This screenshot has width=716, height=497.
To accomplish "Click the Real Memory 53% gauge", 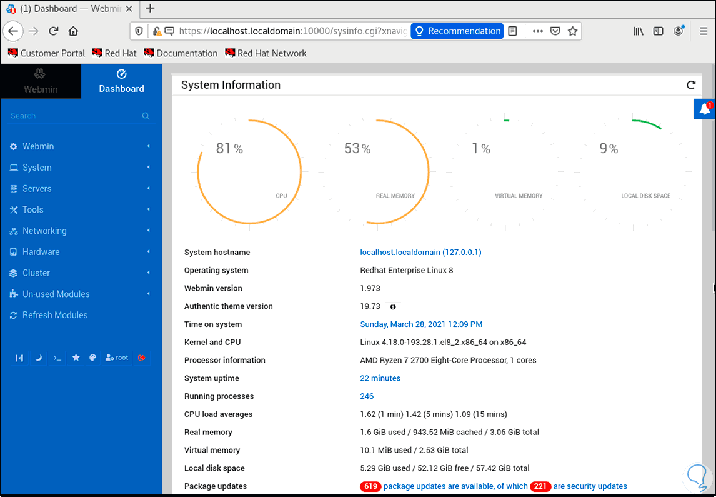I will click(377, 172).
